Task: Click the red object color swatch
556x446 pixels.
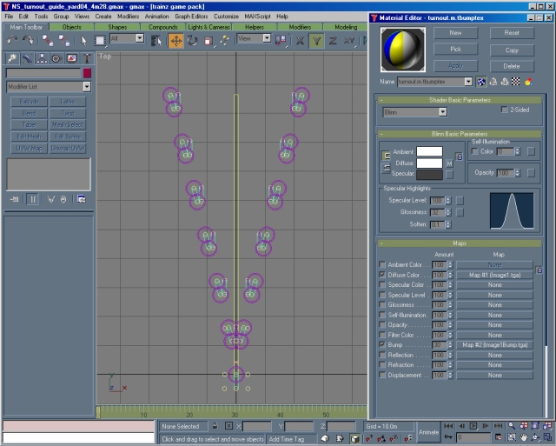Action: coord(87,73)
